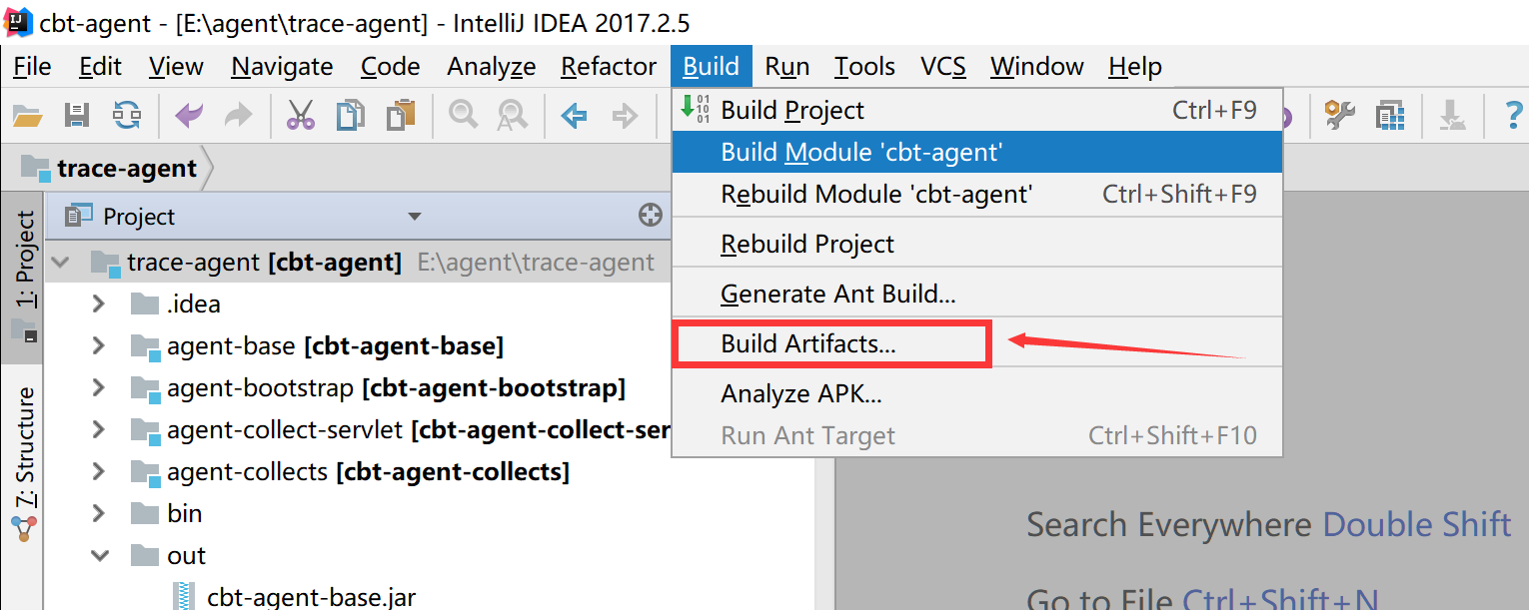Open Settings via the wrench icon
Viewport: 1529px width, 610px height.
[1339, 116]
